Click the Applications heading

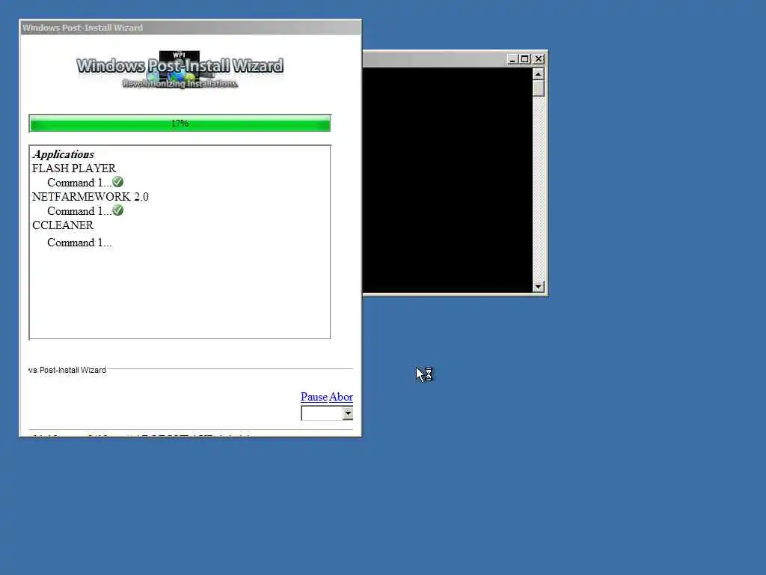[x=63, y=154]
